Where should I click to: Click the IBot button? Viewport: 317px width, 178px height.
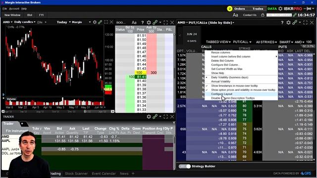pyautogui.click(x=30, y=15)
